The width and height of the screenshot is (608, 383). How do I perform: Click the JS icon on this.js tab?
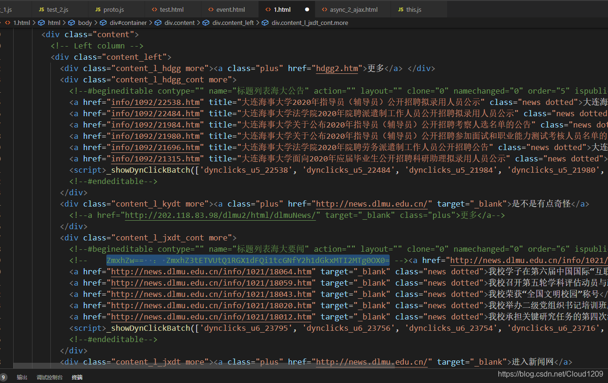pyautogui.click(x=400, y=9)
